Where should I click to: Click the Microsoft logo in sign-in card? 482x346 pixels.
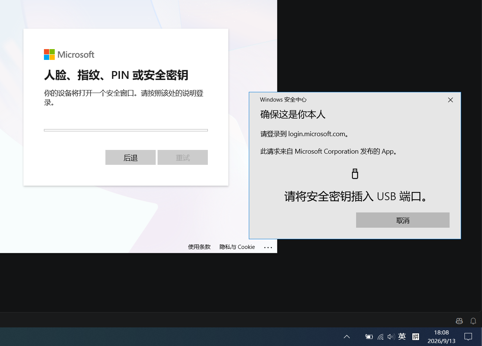69,55
